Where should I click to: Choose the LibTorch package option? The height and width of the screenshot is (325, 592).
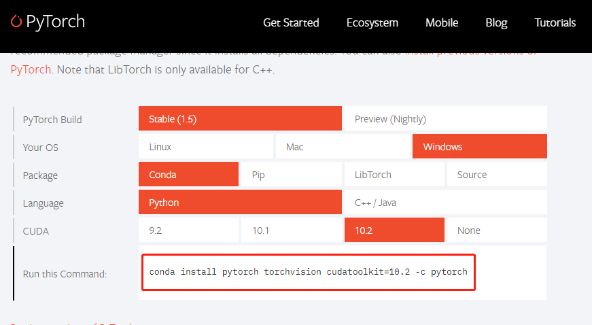[394, 174]
